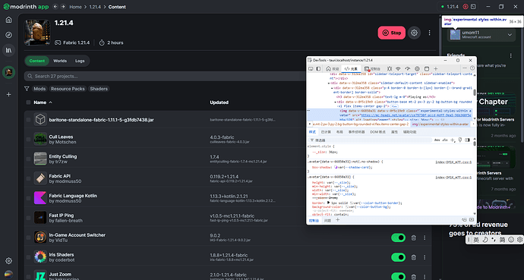Viewport: 524px width, 280px height.
Task: Stop the running 1.21.4 instance
Action: coord(392,33)
